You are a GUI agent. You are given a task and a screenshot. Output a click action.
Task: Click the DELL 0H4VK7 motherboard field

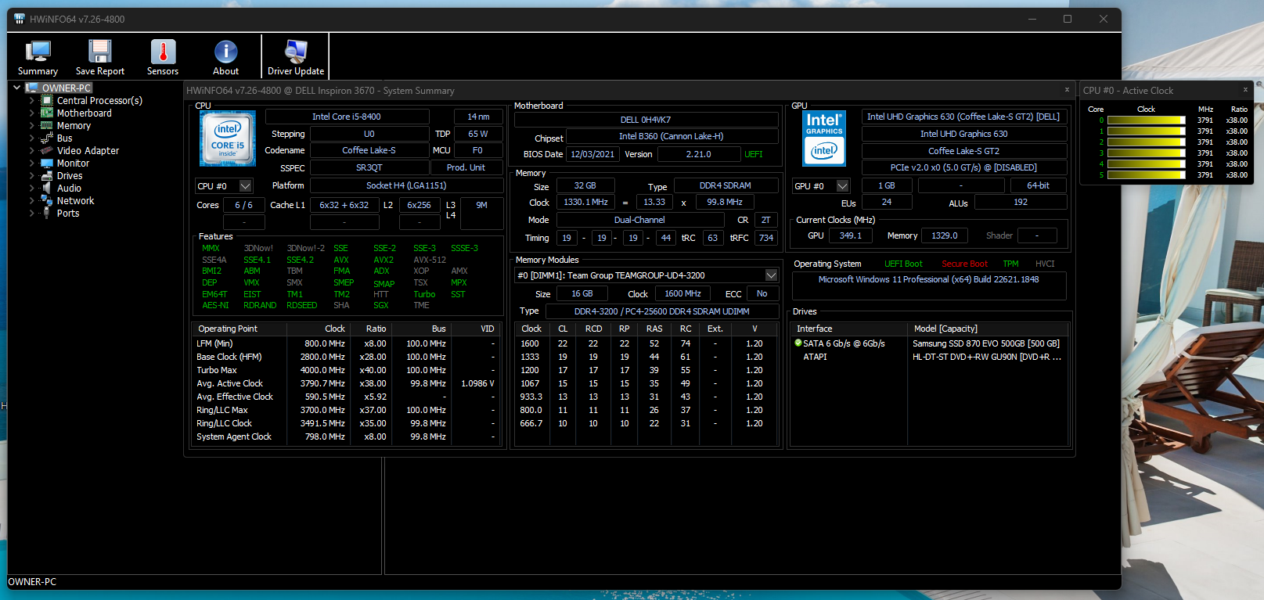point(646,120)
